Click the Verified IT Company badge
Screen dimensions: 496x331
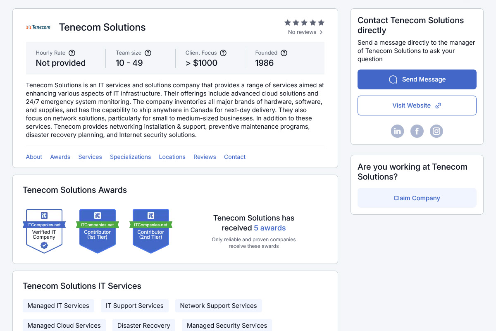coord(44,231)
